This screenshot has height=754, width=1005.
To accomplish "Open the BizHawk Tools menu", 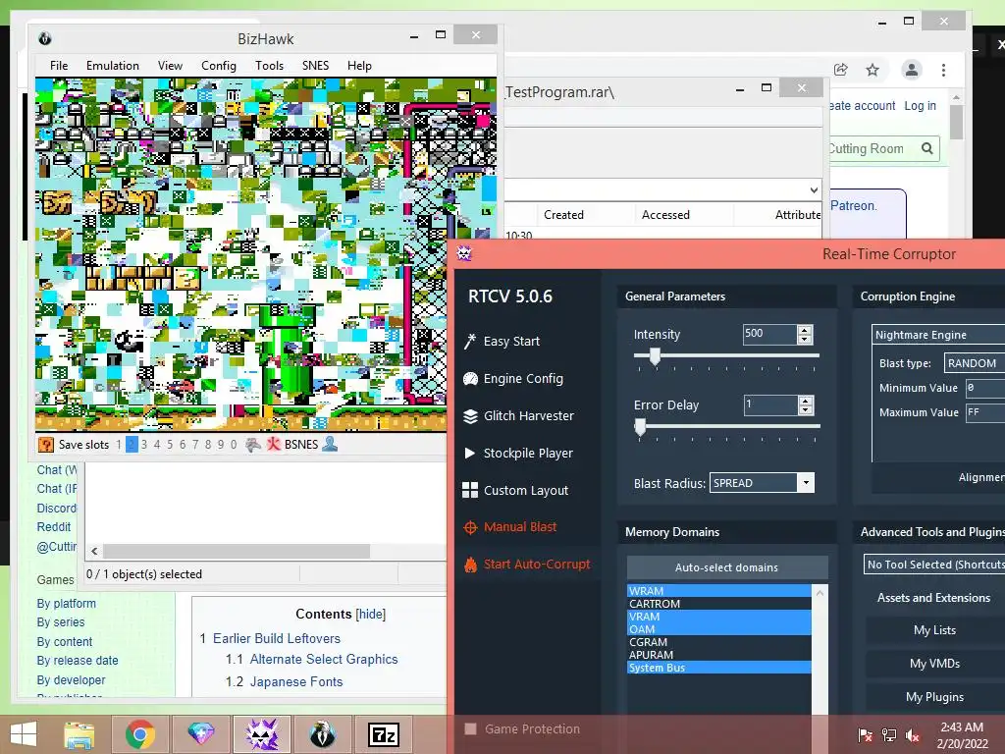I will coord(269,66).
